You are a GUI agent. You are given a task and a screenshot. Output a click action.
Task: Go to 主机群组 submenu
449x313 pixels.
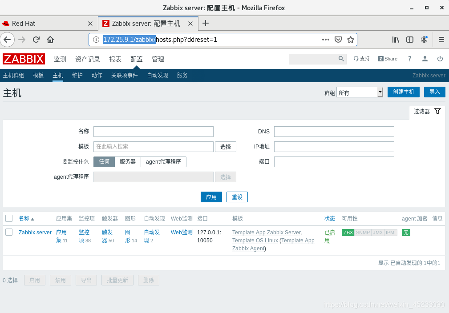pyautogui.click(x=13, y=75)
